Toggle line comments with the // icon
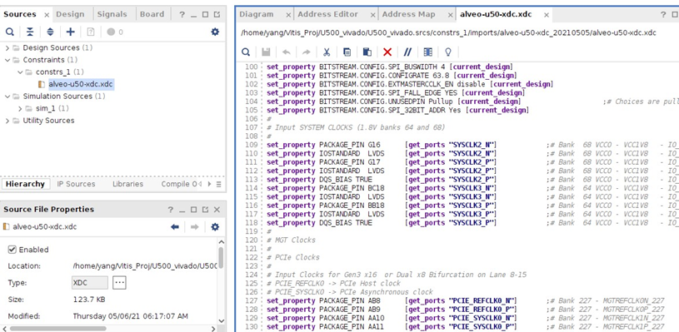 point(407,52)
